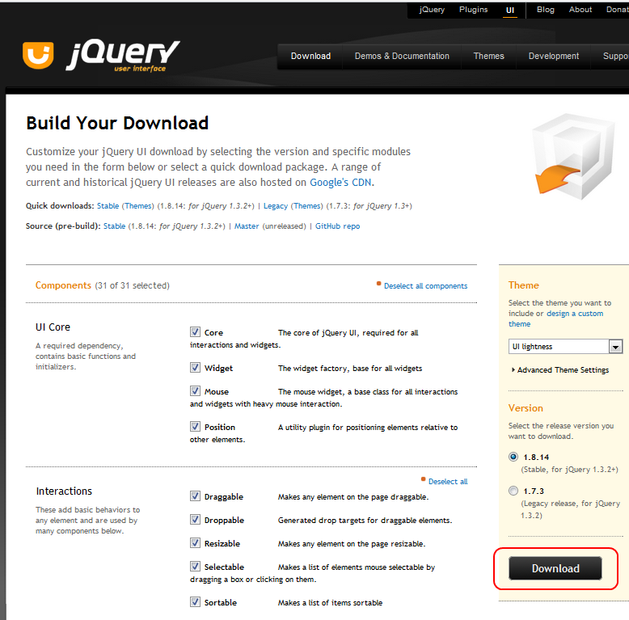The width and height of the screenshot is (629, 620).
Task: Select legacy version 1.7.3 radio button
Action: click(513, 491)
